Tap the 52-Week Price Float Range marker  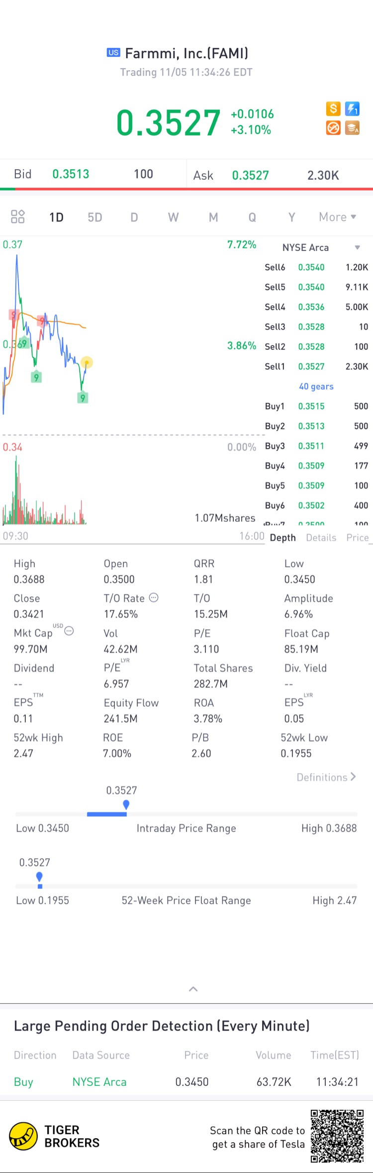[x=39, y=877]
